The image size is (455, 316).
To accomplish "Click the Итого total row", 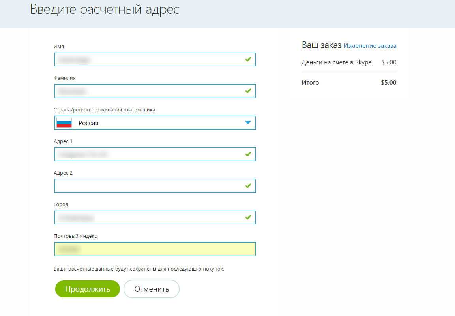I will [349, 83].
